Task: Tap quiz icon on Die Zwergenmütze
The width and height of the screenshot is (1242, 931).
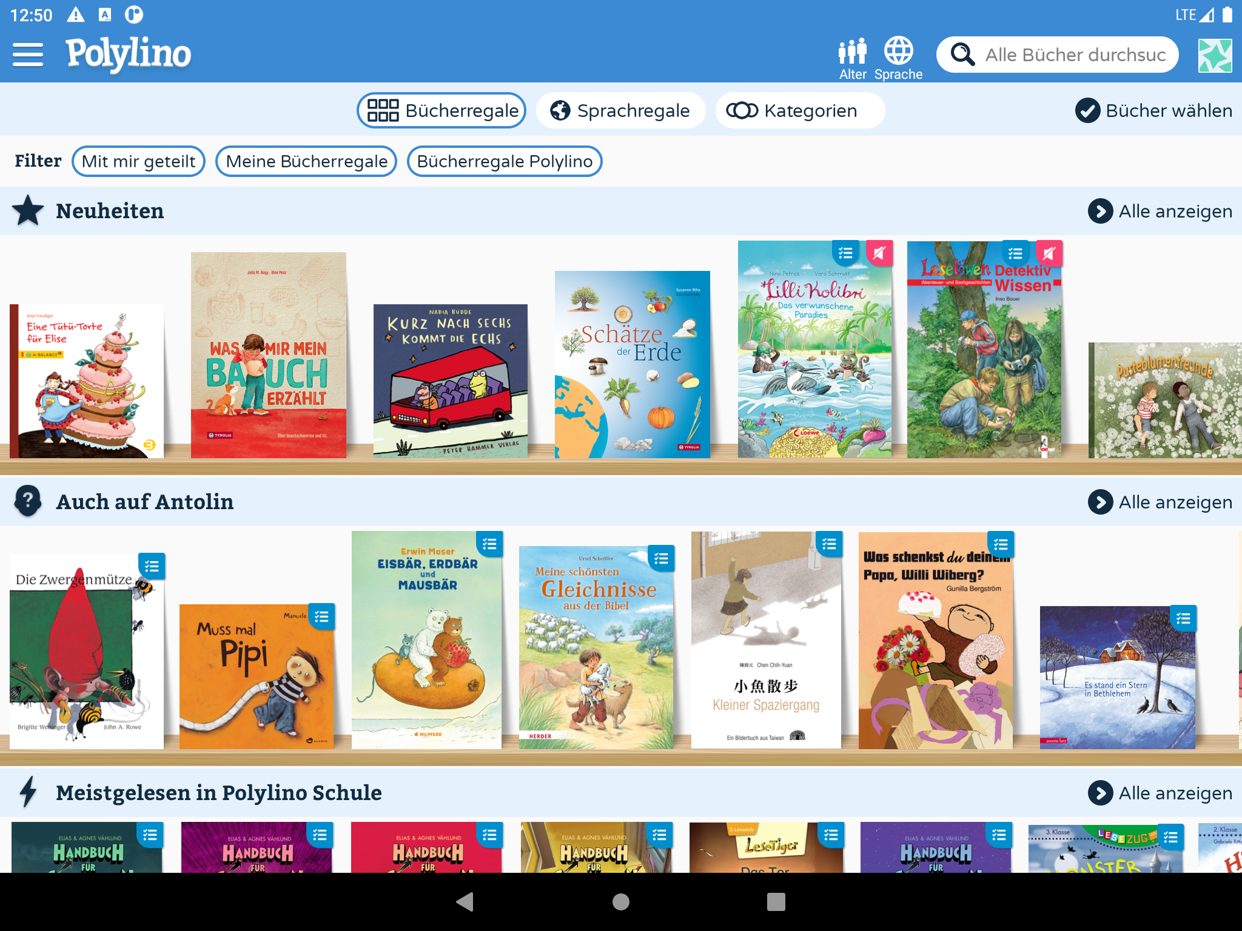Action: (152, 566)
